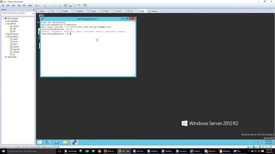Click the Unity mode toolbar icon
The height and width of the screenshot is (154, 275).
(79, 6)
